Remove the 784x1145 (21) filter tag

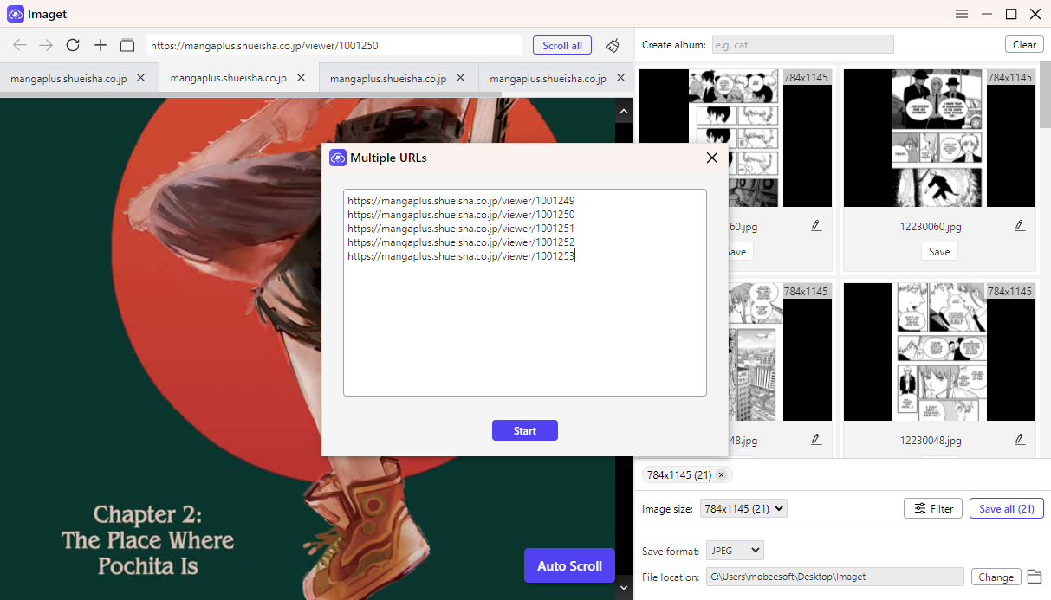tap(721, 474)
